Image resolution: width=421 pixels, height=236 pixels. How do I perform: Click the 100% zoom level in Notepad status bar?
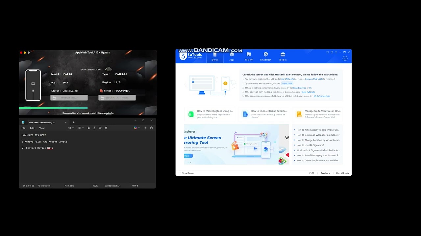[x=95, y=186]
